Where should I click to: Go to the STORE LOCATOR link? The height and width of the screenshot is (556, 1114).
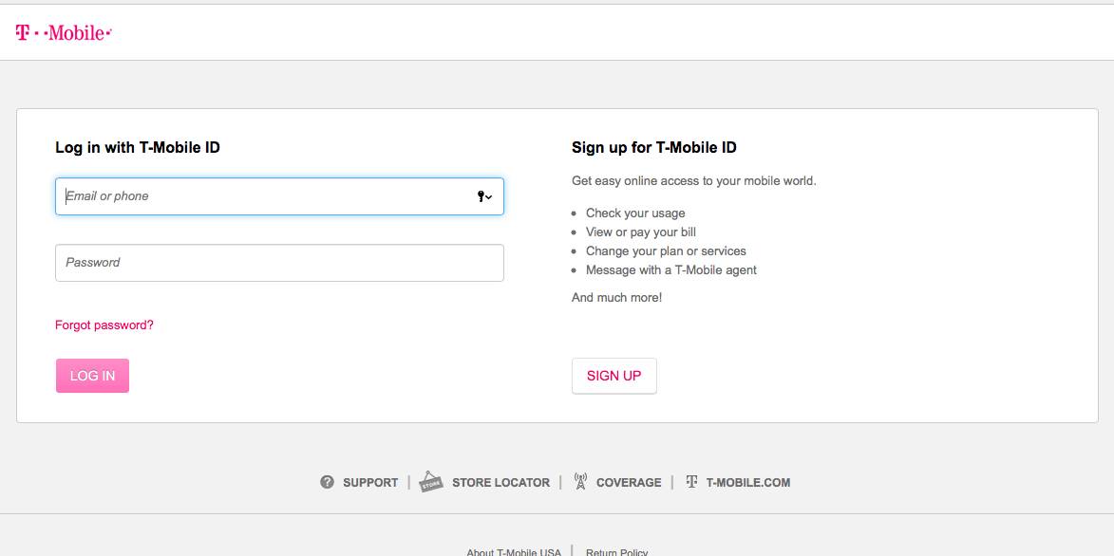point(500,483)
